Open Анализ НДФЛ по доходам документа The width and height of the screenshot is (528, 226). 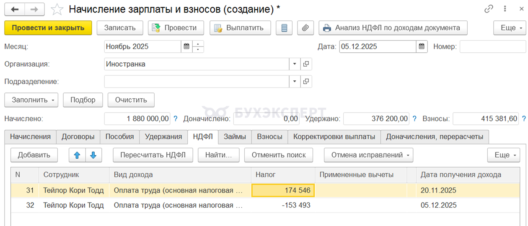click(x=393, y=28)
